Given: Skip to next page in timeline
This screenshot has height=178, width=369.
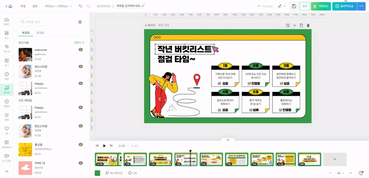Looking at the screenshot, I should pyautogui.click(x=111, y=146).
